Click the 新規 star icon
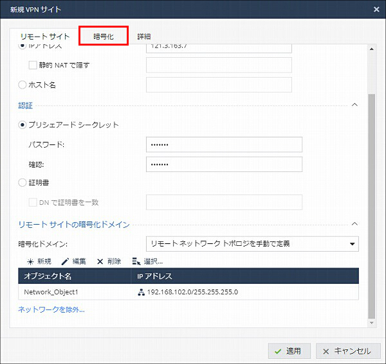Viewport: 386px width, 364px height. pos(30,262)
